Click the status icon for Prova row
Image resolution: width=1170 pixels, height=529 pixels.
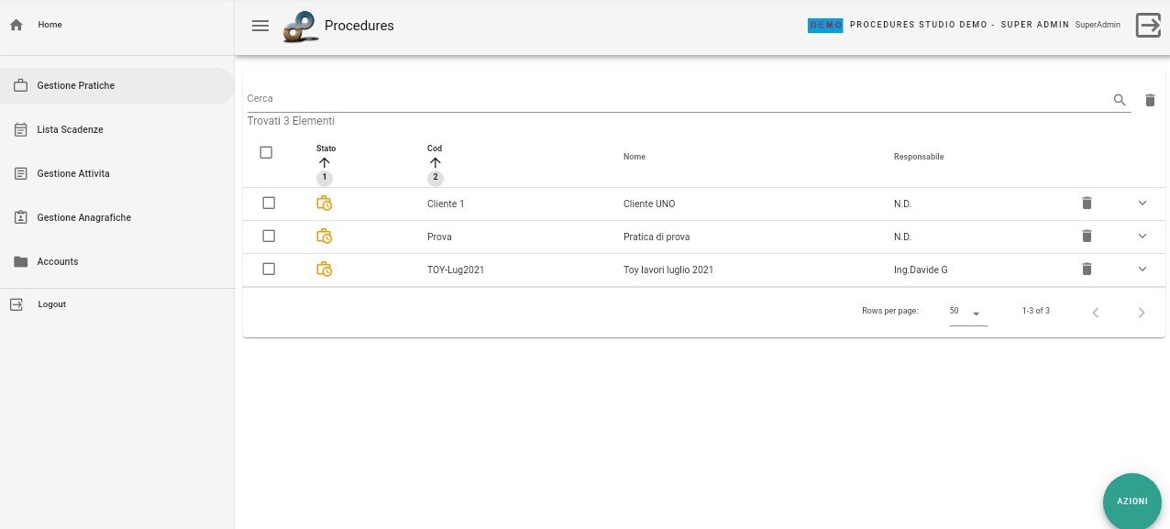(x=324, y=237)
